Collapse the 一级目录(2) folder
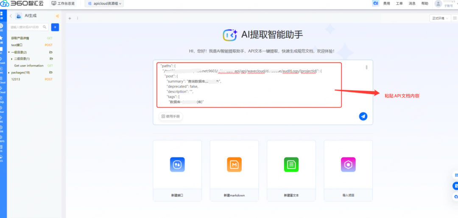The width and height of the screenshot is (458, 218). point(9,52)
